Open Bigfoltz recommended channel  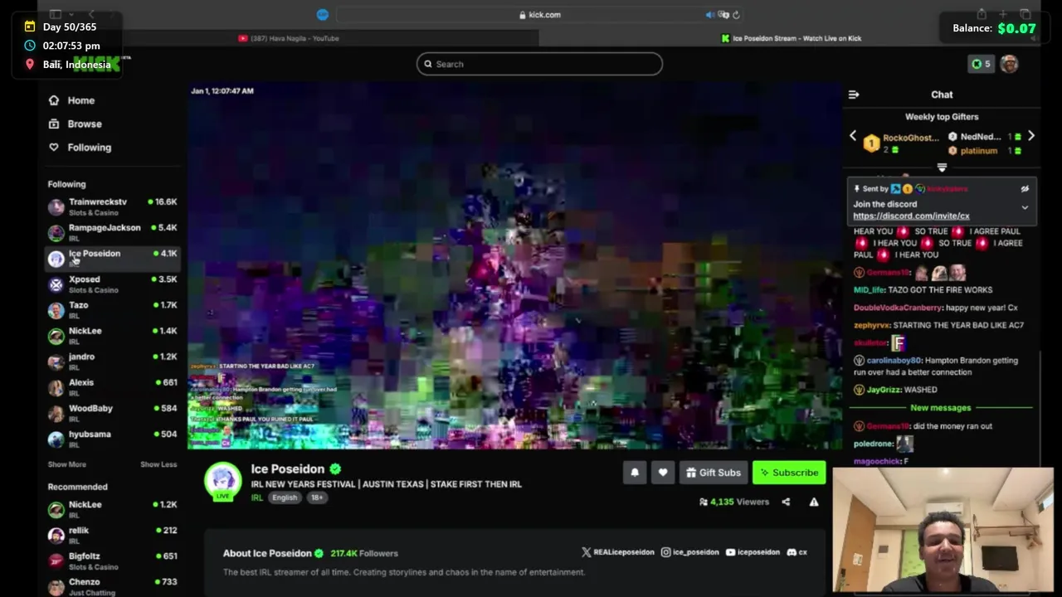[112, 561]
